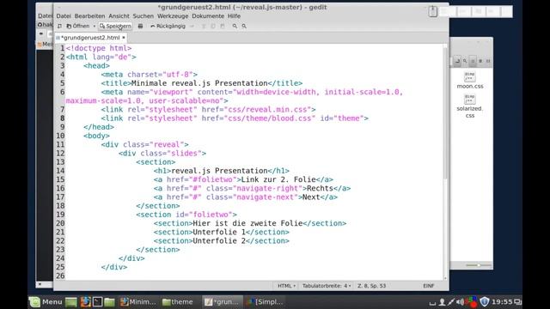Viewport: 550px width, 309px height.
Task: Save the file with the Speichern button
Action: pyautogui.click(x=115, y=26)
